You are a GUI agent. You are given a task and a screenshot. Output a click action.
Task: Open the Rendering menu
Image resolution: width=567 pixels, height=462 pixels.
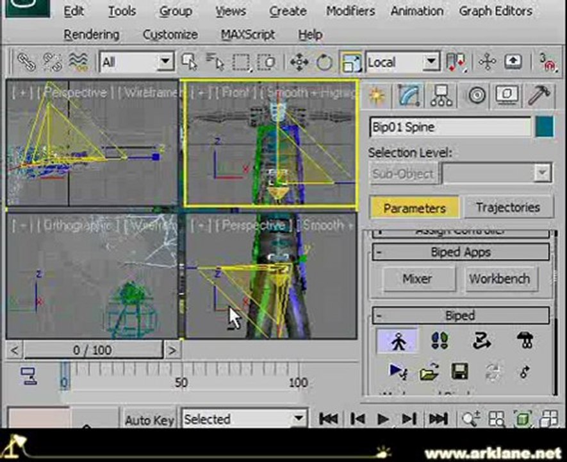click(x=92, y=35)
